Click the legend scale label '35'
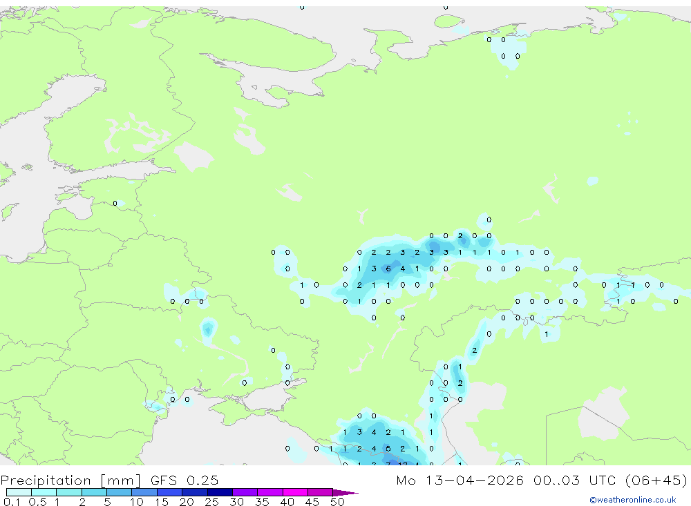Viewport: 691px width, 506px height. 262,502
